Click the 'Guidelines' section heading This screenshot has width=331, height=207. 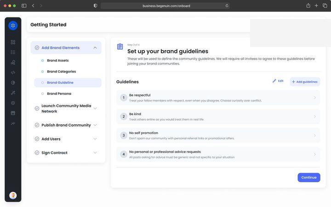click(x=127, y=82)
